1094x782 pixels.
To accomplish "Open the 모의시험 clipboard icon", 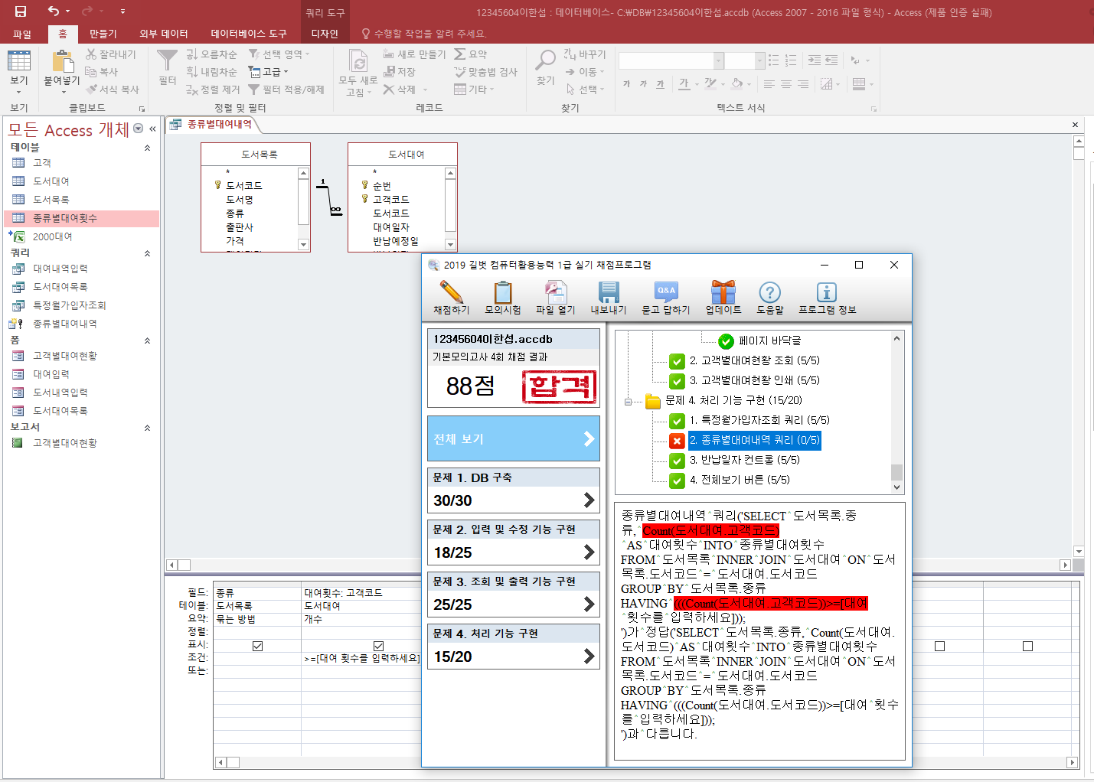I will coord(502,294).
